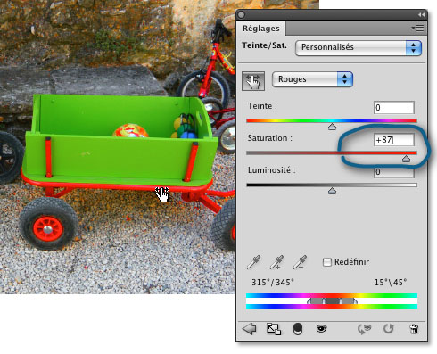
Task: Click the Teinte value input field
Action: point(393,107)
